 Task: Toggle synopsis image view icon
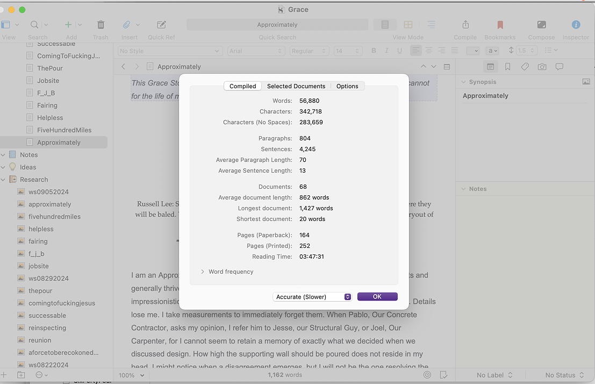coord(586,82)
